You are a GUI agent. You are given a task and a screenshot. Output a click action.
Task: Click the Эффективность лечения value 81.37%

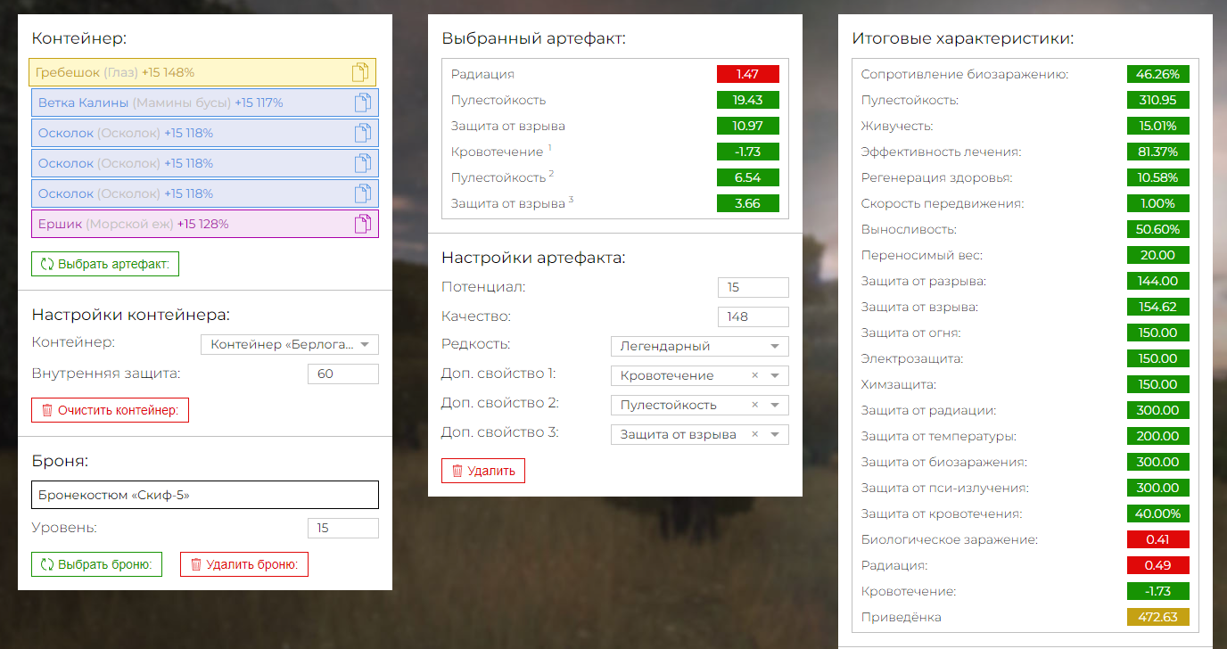click(x=1158, y=152)
